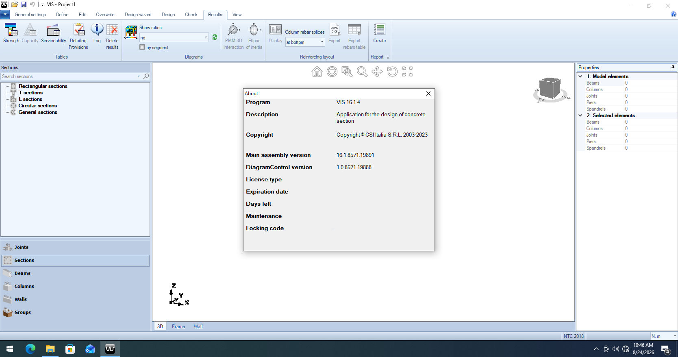Click the Show ratios building icon

click(x=131, y=32)
